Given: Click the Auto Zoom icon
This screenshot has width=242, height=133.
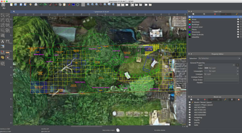Looking at the screenshot, I should coord(96,4).
